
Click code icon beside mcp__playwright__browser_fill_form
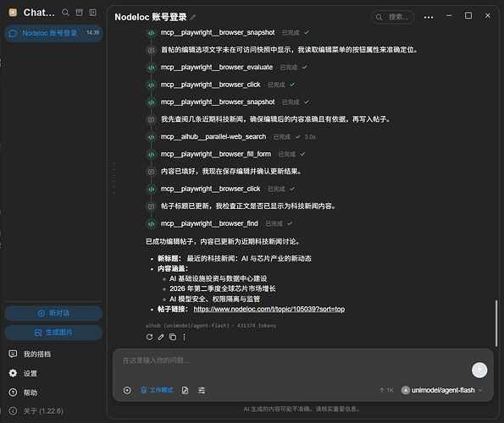pos(151,154)
